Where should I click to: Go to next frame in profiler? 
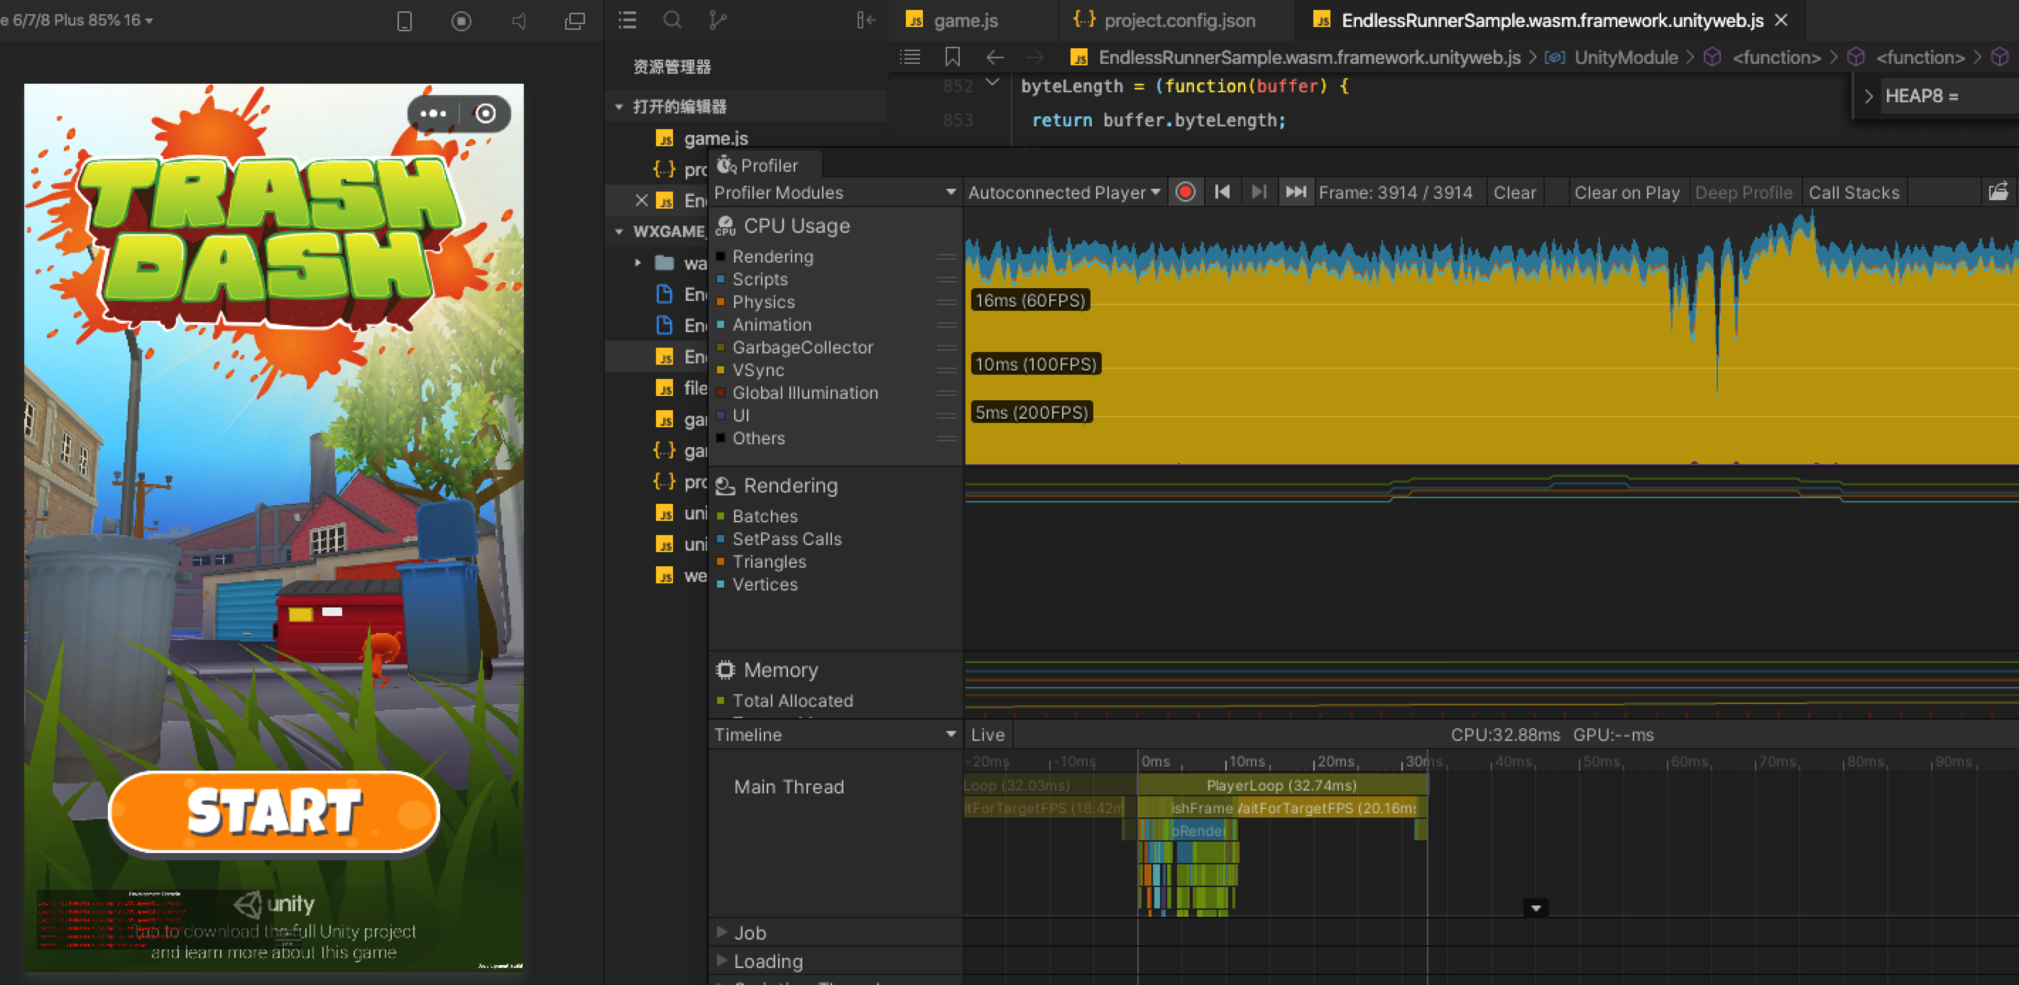pos(1259,192)
